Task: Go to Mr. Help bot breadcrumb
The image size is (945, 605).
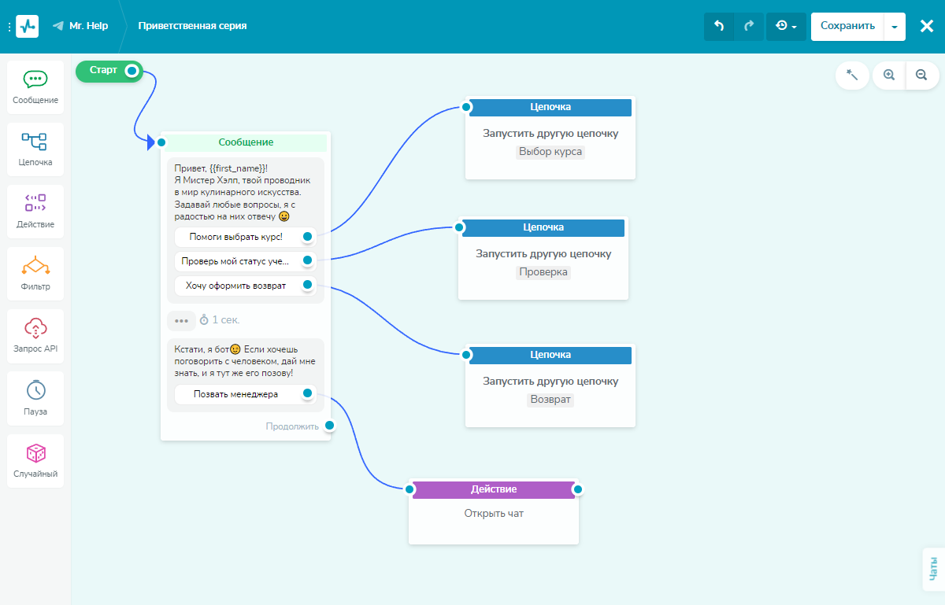Action: coord(80,26)
